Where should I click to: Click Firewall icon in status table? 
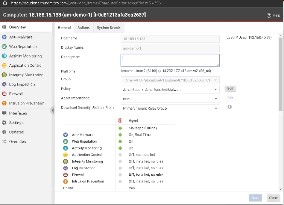click(65, 175)
